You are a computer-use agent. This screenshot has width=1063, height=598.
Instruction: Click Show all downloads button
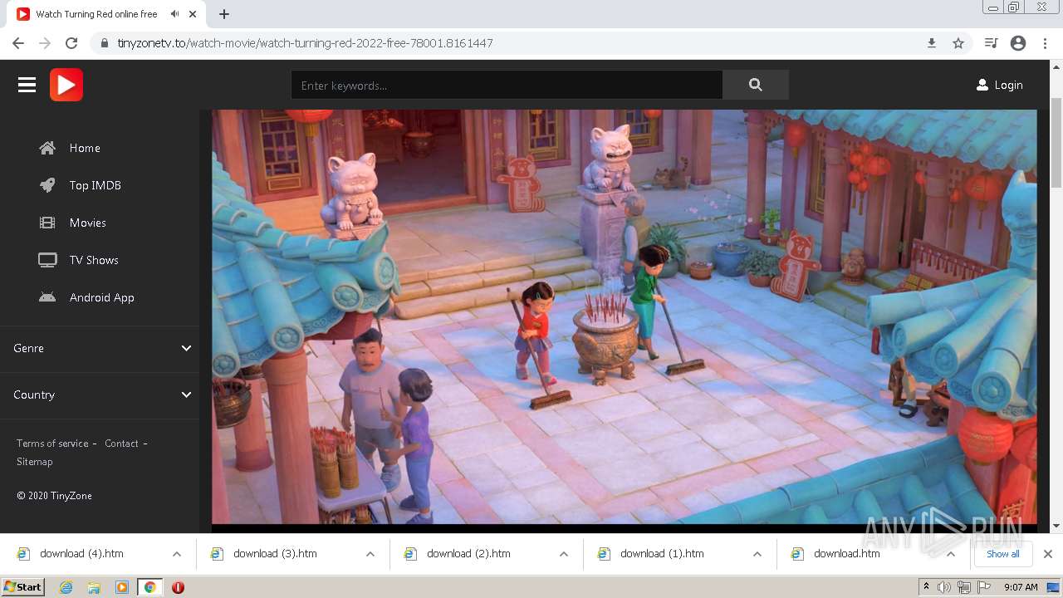1002,554
